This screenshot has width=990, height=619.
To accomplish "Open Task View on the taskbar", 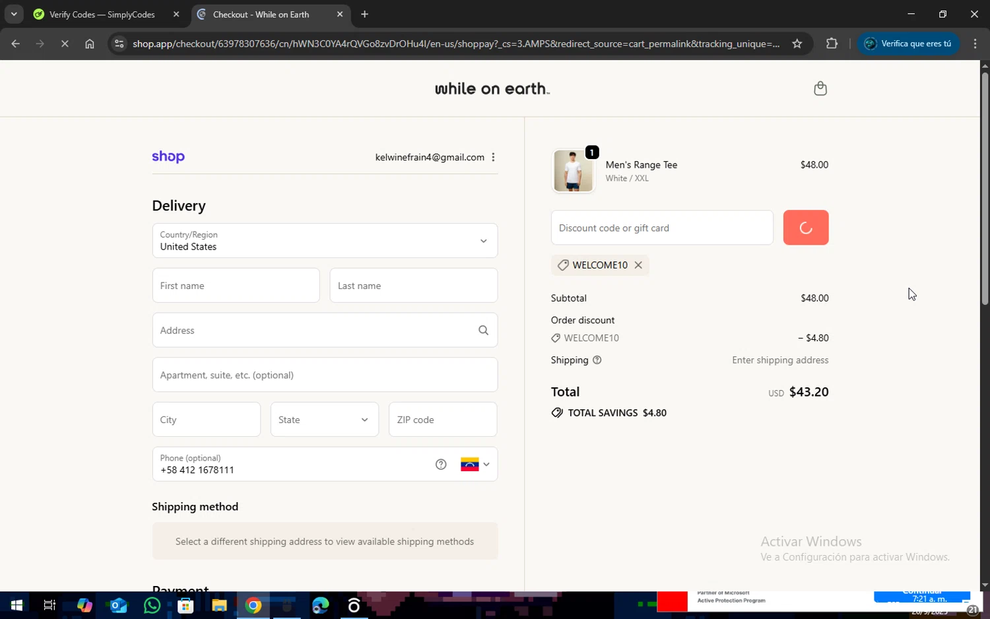I will [49, 605].
